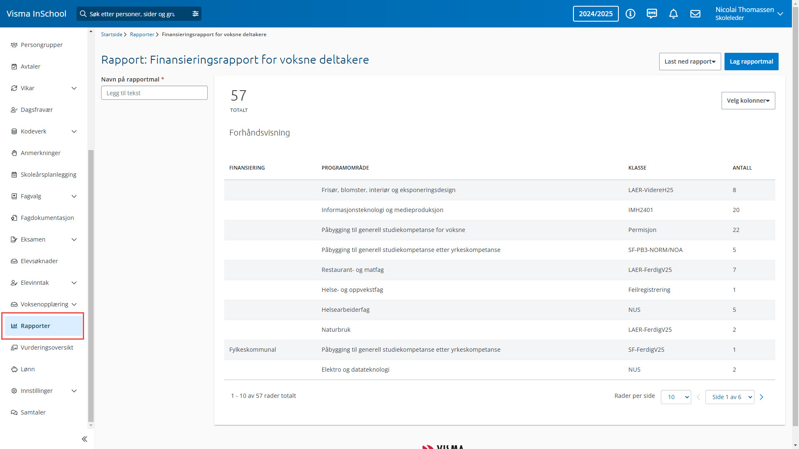Viewport: 799px width, 449px height.
Task: Open the search filter options icon
Action: click(x=195, y=14)
